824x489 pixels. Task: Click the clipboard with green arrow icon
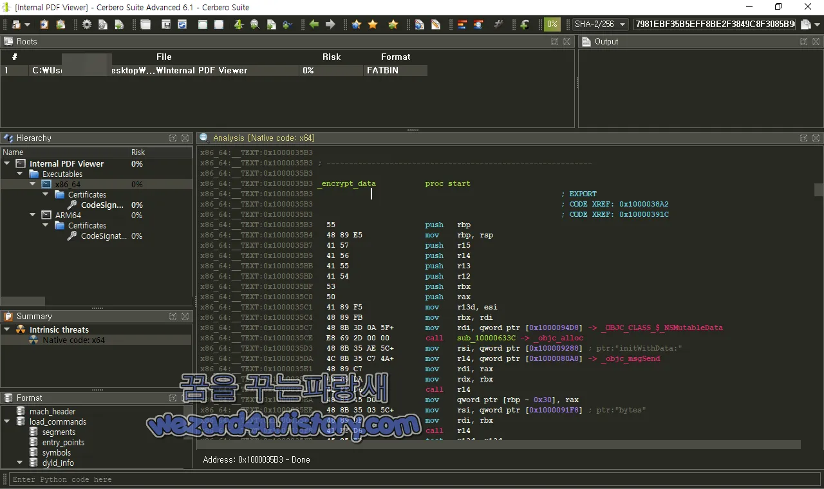tap(61, 24)
